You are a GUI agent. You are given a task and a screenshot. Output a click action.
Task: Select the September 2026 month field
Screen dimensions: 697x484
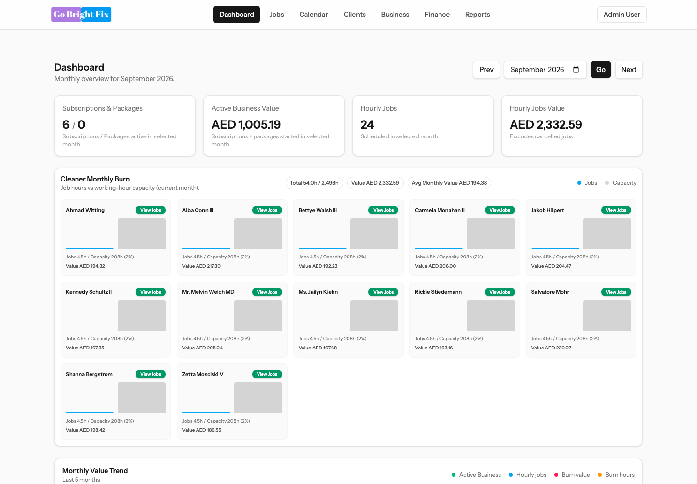[545, 70]
